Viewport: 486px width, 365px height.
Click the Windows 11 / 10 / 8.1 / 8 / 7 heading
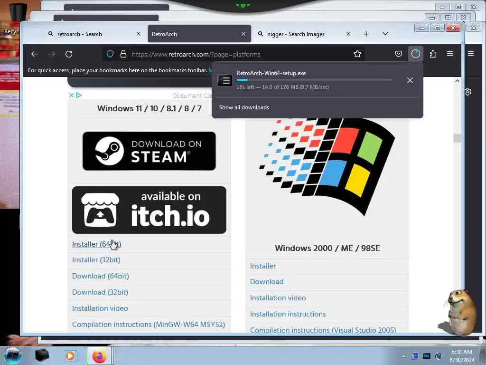point(150,109)
